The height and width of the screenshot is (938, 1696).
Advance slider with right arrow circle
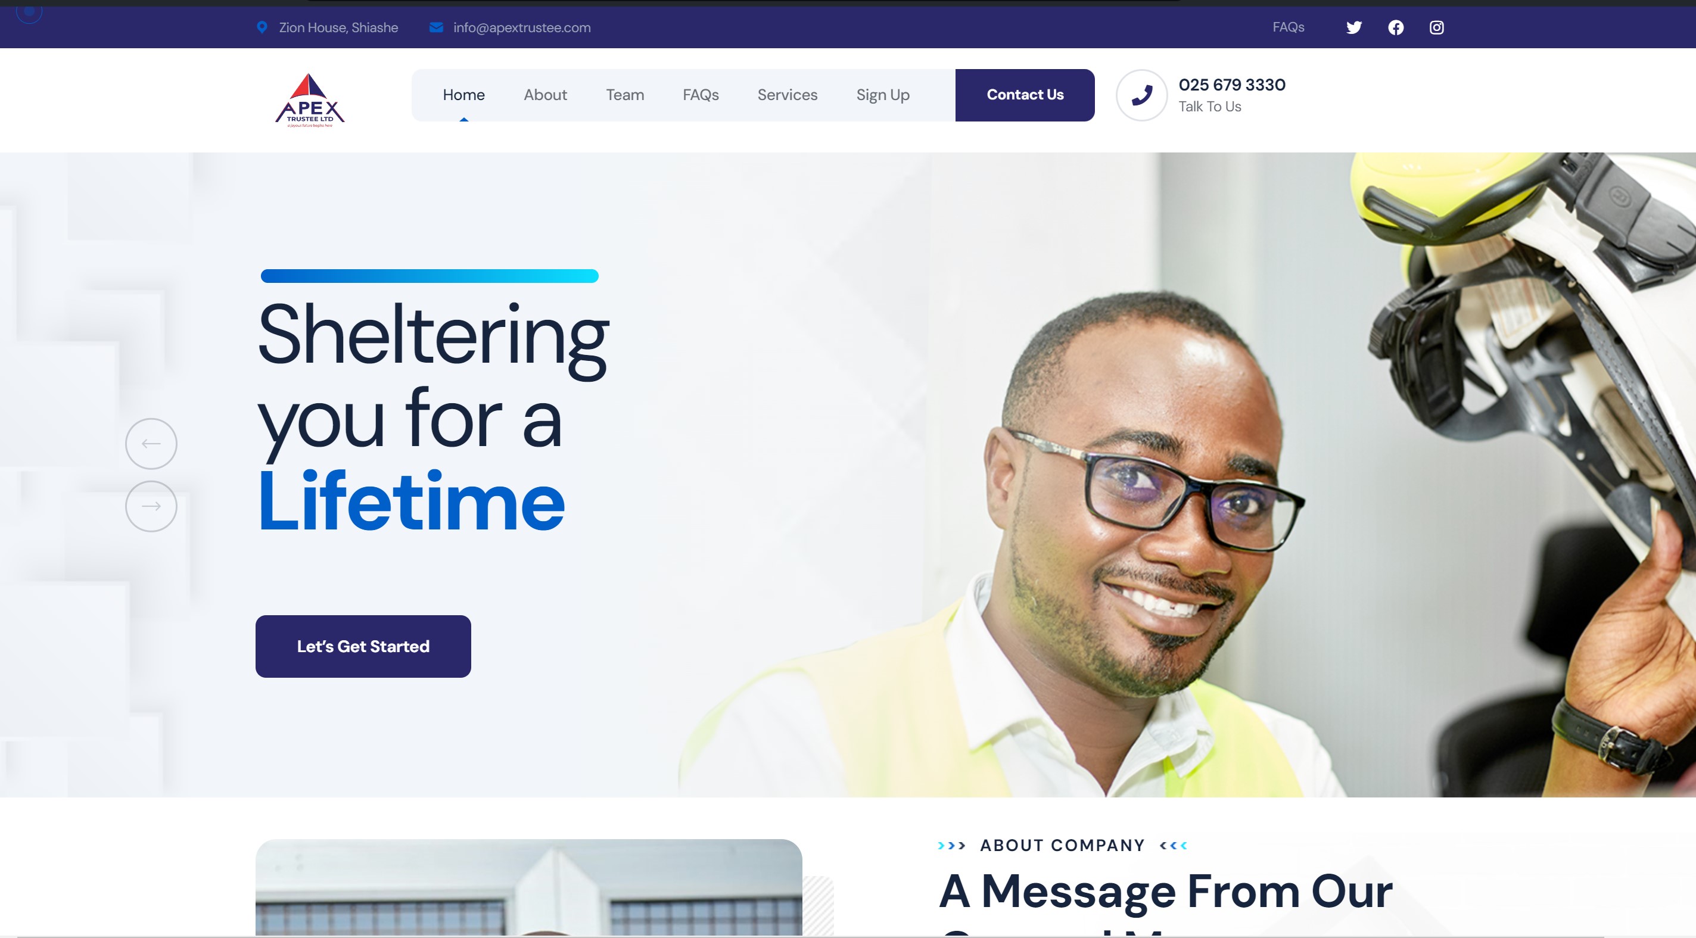point(151,506)
